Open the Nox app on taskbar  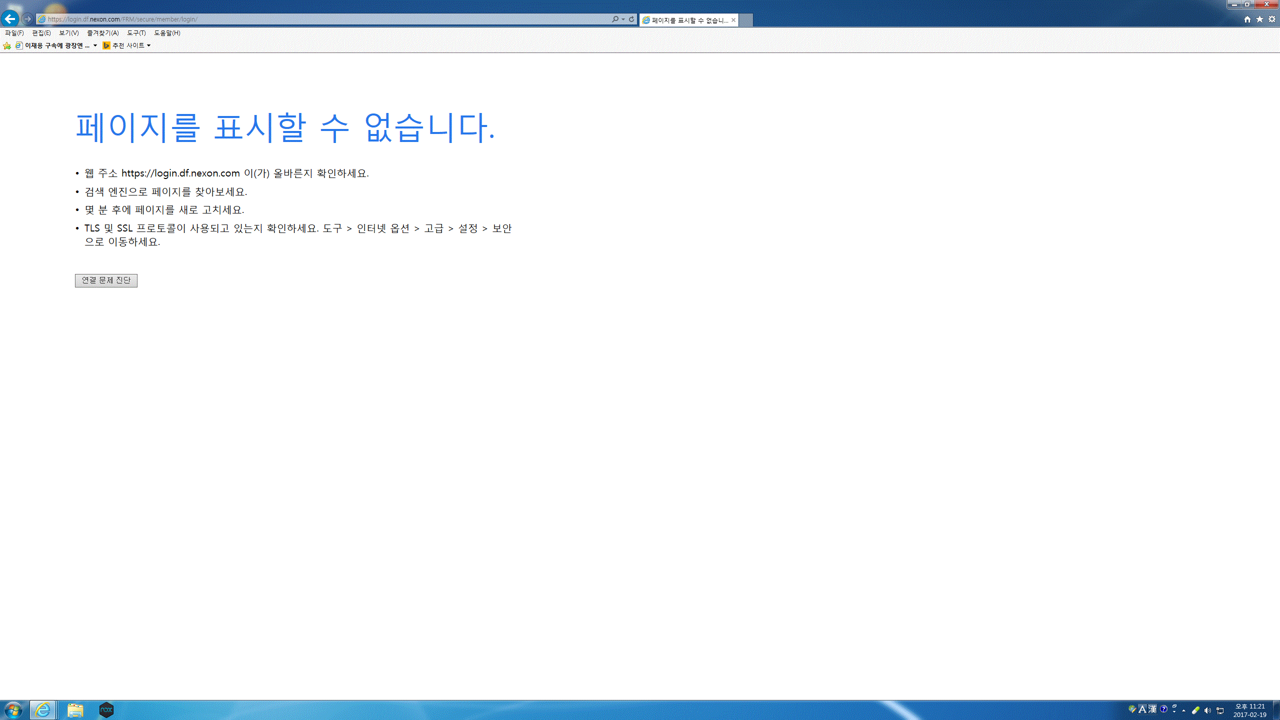point(106,709)
